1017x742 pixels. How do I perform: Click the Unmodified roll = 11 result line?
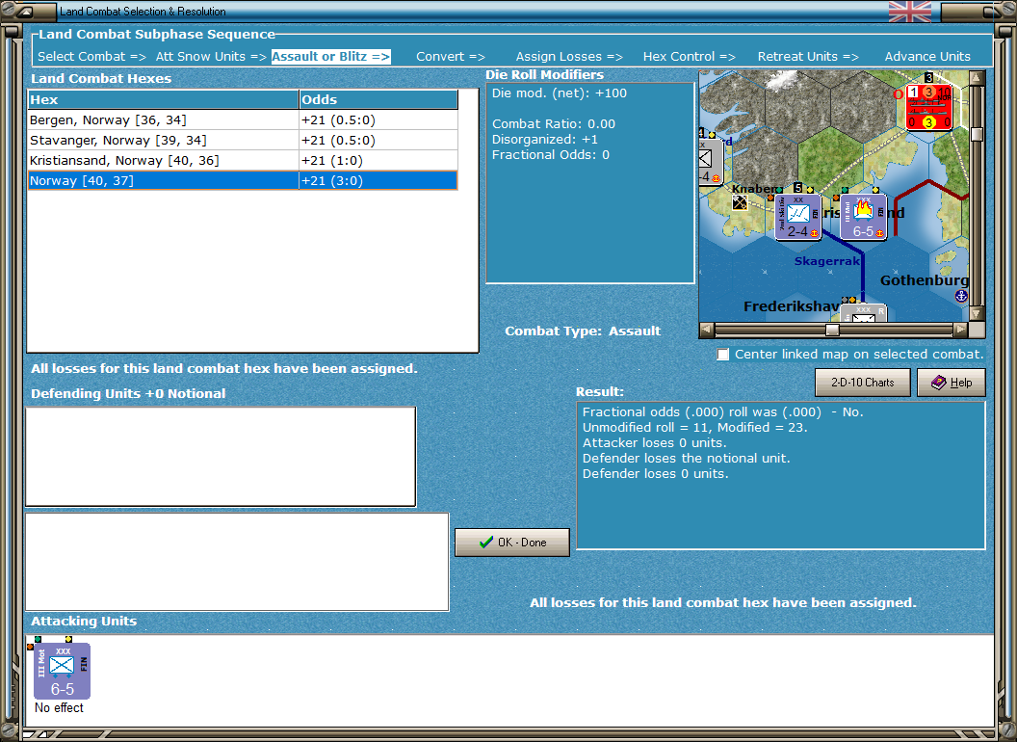coord(694,427)
